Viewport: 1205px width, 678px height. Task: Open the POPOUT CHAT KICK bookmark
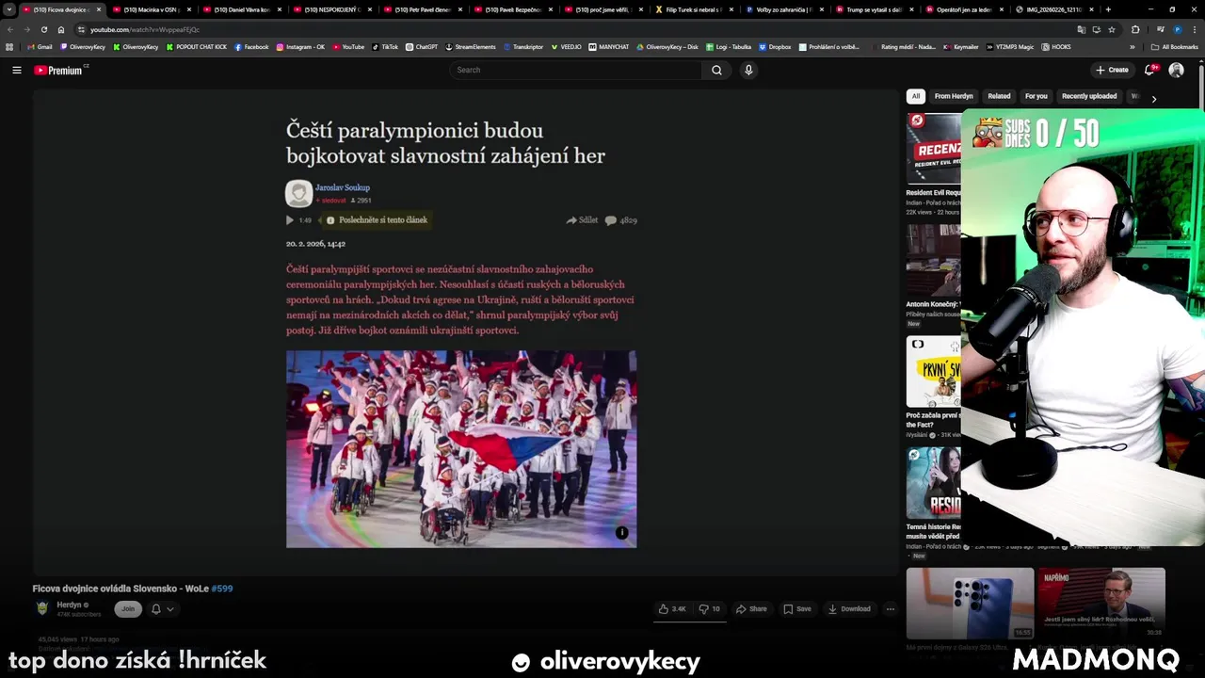click(x=197, y=46)
